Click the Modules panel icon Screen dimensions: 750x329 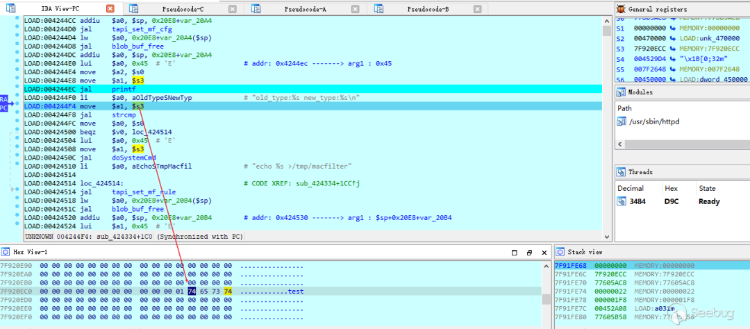(621, 92)
